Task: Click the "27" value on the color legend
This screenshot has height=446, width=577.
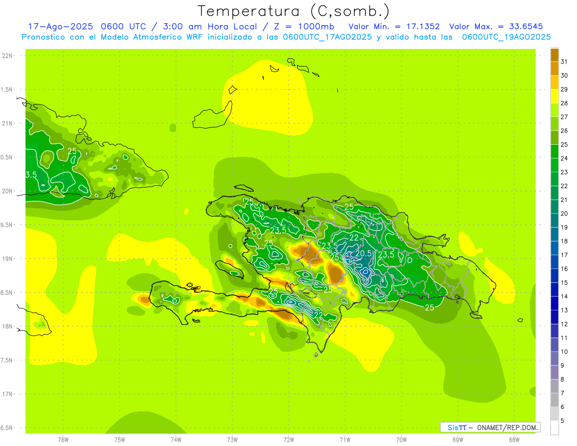Action: pos(564,117)
